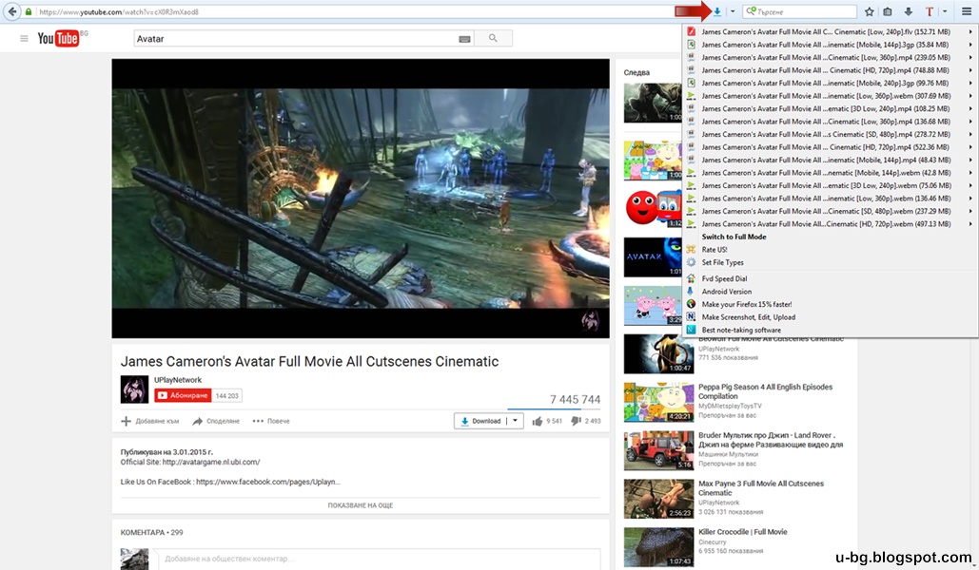Select the Low 360p mp4 239.05 MB download
This screenshot has width=979, height=570.
coord(826,57)
